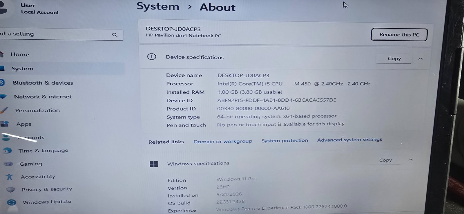Click the Intel Core i5 processor value
Viewport: 464px width, 214px height.
294,84
